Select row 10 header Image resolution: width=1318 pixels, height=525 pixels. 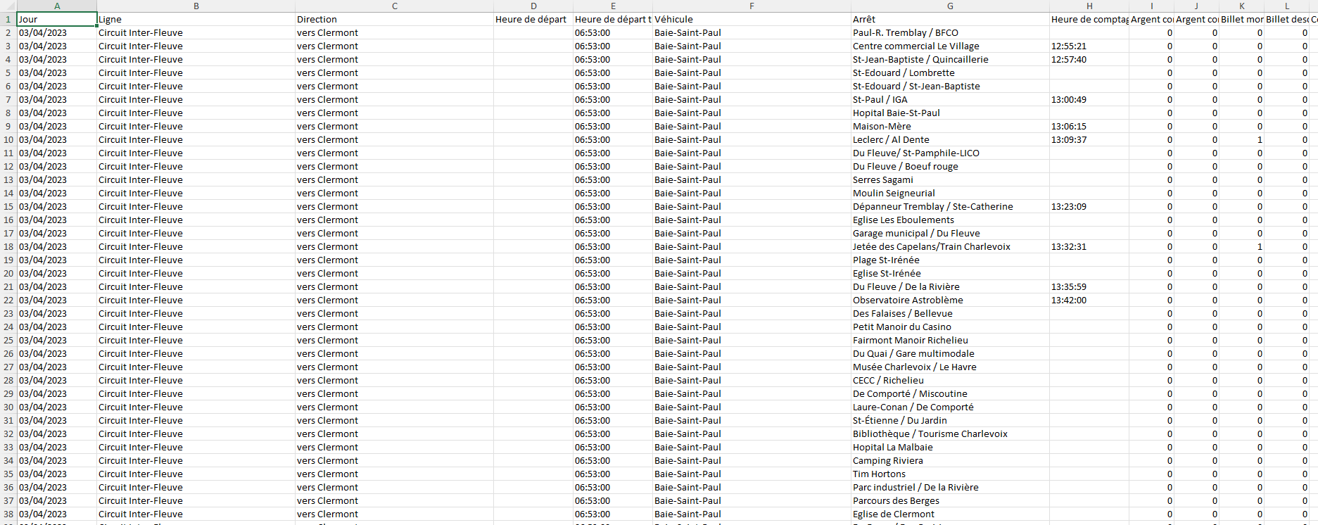pyautogui.click(x=8, y=139)
